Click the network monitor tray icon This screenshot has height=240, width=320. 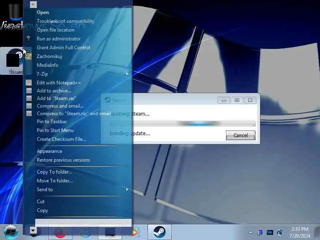270,232
